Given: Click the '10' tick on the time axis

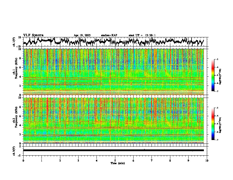Looking at the screenshot, I should 207,161.
